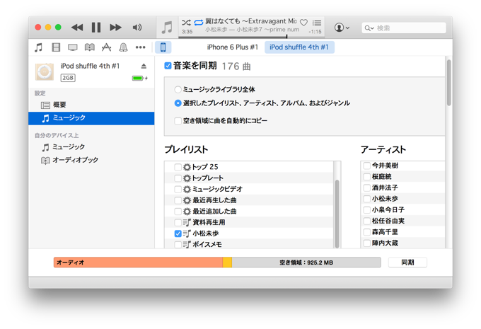Uncheck the 小松未歩 playlist
481x329 pixels.
click(x=178, y=233)
